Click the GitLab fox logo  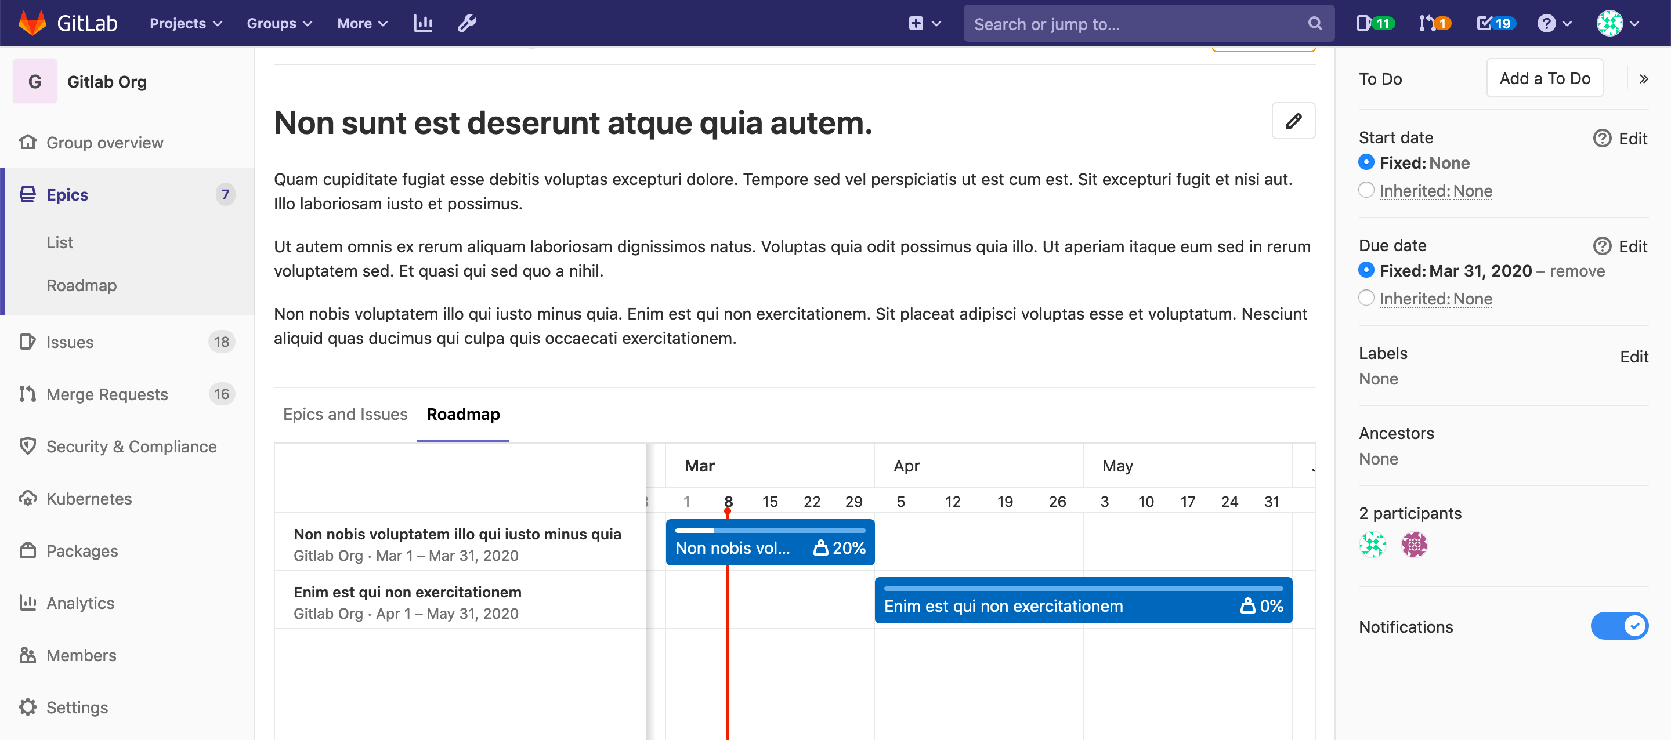[x=32, y=23]
